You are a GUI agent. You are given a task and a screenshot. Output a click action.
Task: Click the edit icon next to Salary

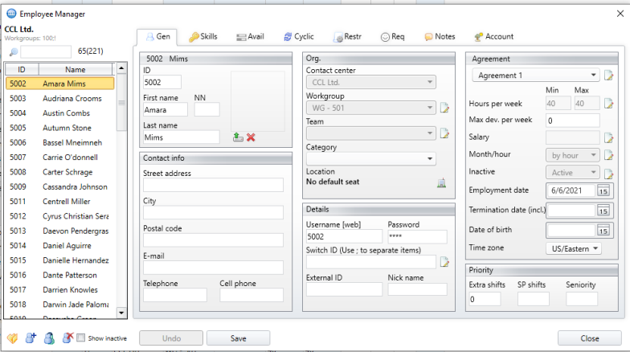pyautogui.click(x=609, y=138)
